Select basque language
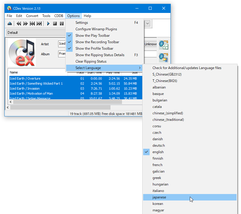 (x=190, y=93)
